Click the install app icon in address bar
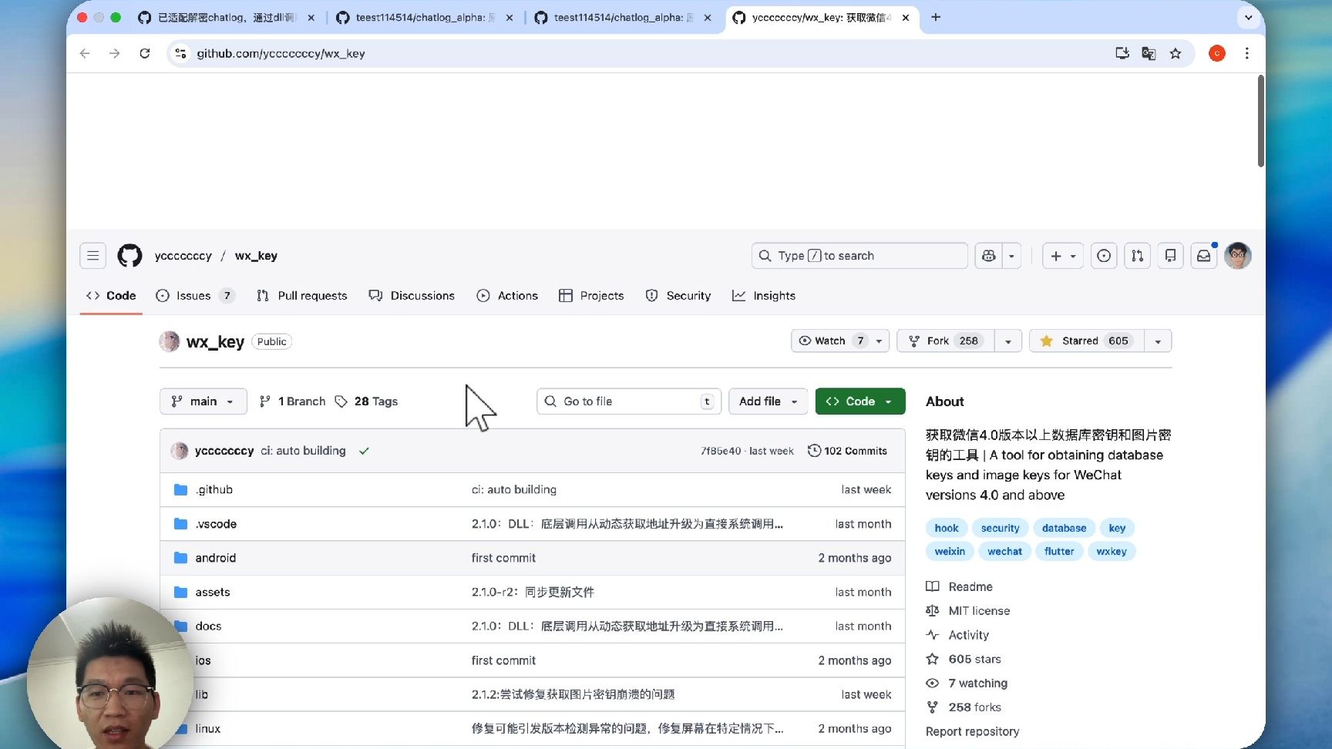Image resolution: width=1332 pixels, height=749 pixels. click(1122, 53)
